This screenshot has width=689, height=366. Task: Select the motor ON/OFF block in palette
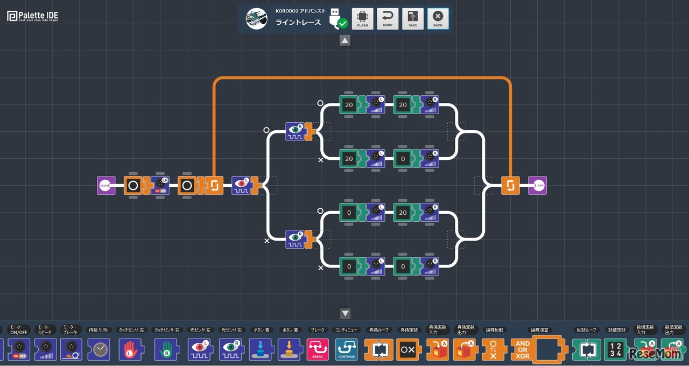pyautogui.click(x=19, y=349)
